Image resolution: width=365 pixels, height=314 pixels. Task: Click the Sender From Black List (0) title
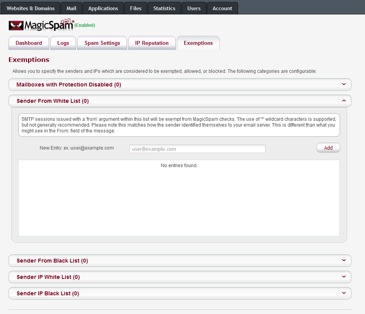pos(52,261)
